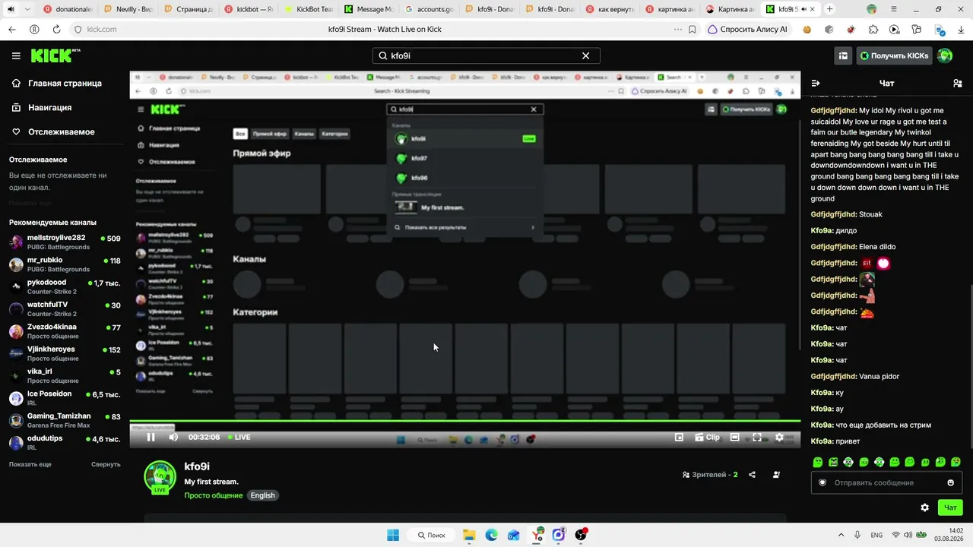Expand the list with Показать еще
This screenshot has height=547, width=973.
coord(30,464)
